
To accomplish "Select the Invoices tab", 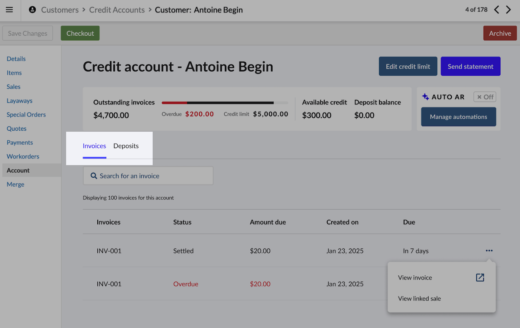I will click(94, 146).
